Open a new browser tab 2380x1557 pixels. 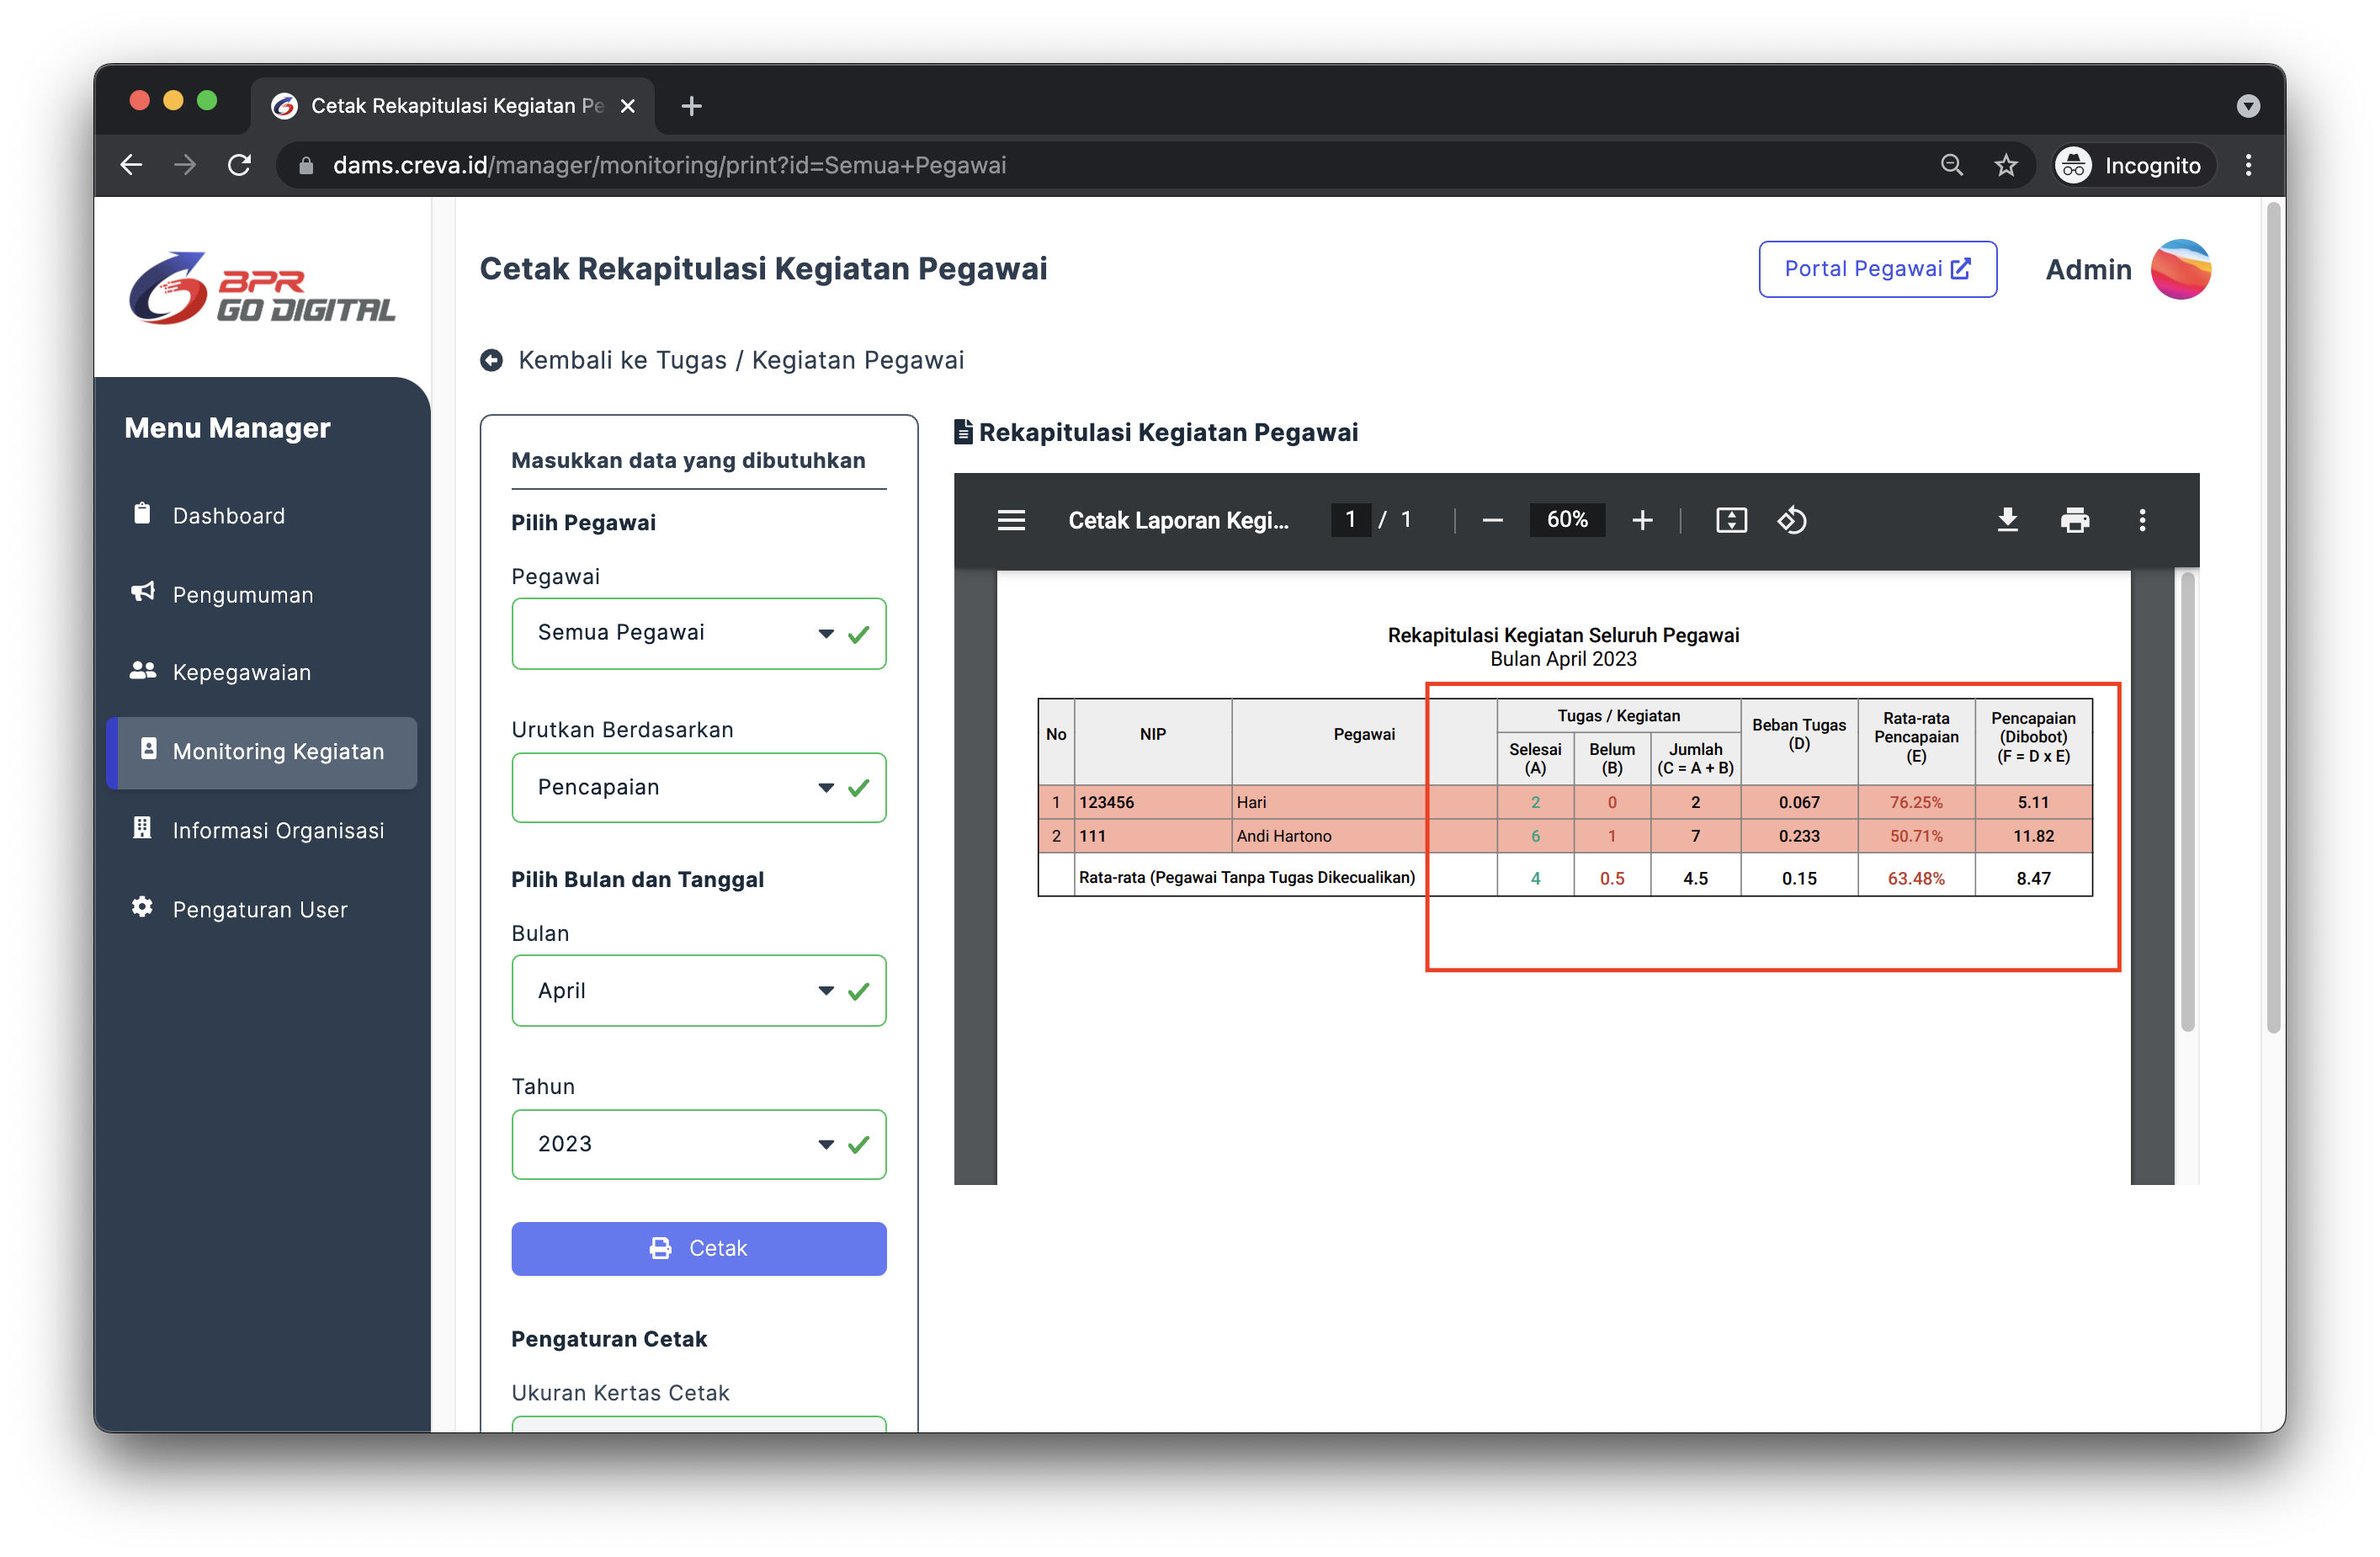tap(691, 106)
